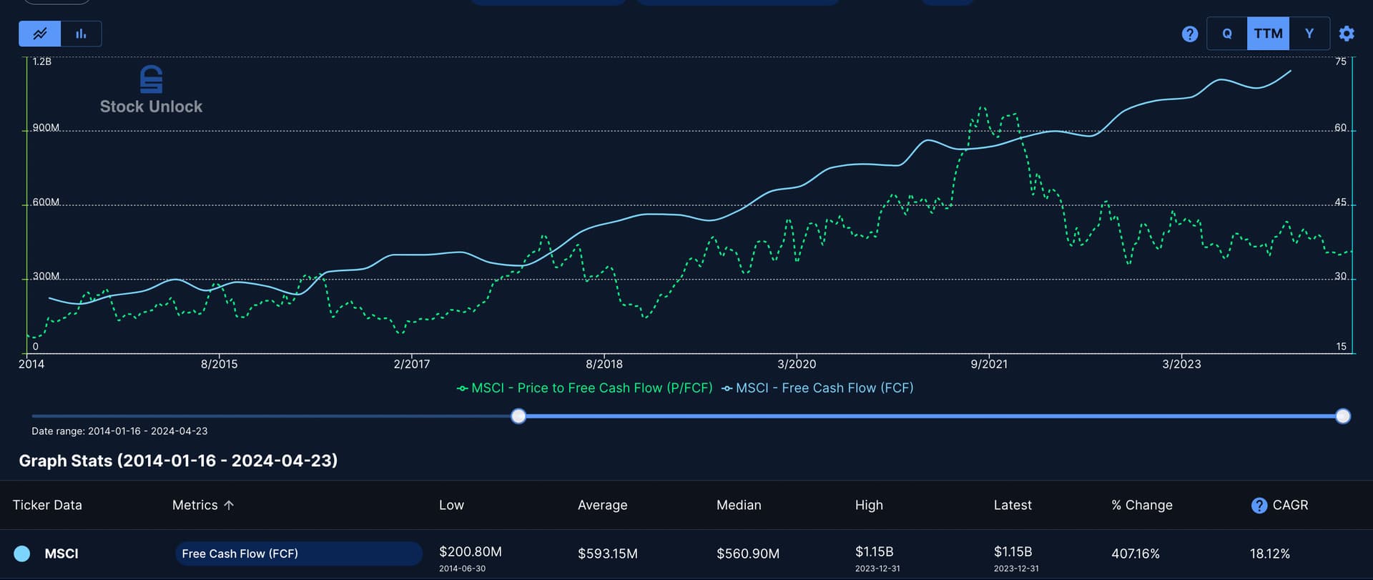
Task: Select TTM period toggle
Action: (x=1268, y=34)
